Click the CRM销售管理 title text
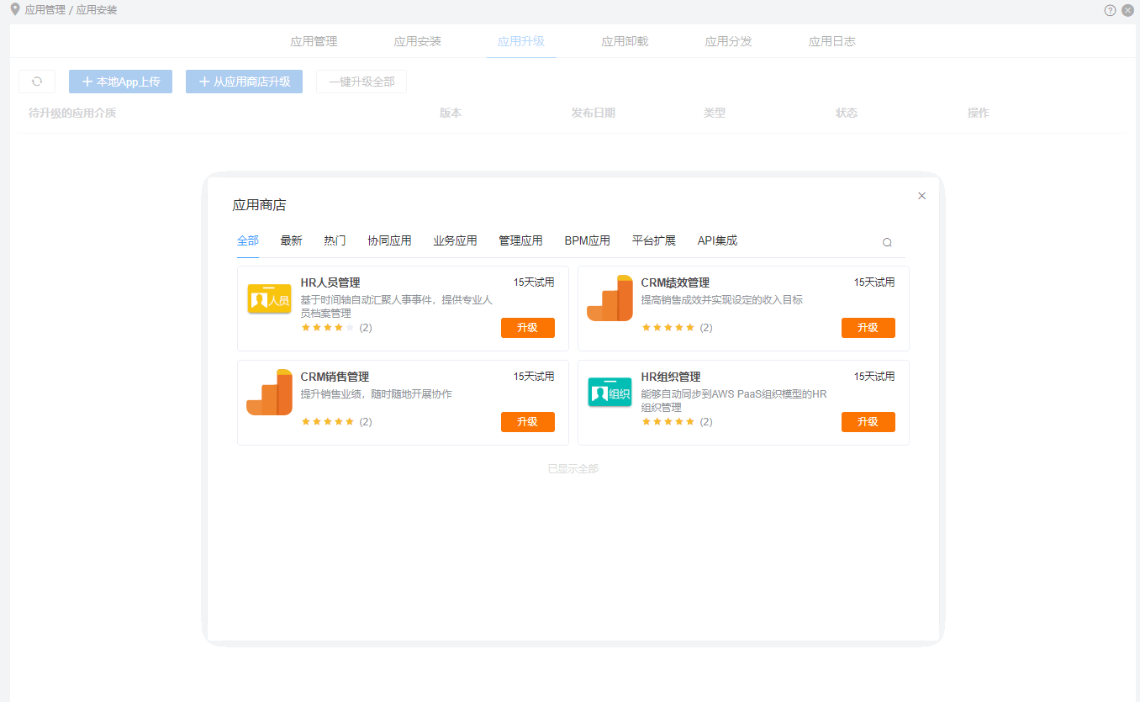This screenshot has height=702, width=1140. (x=335, y=377)
